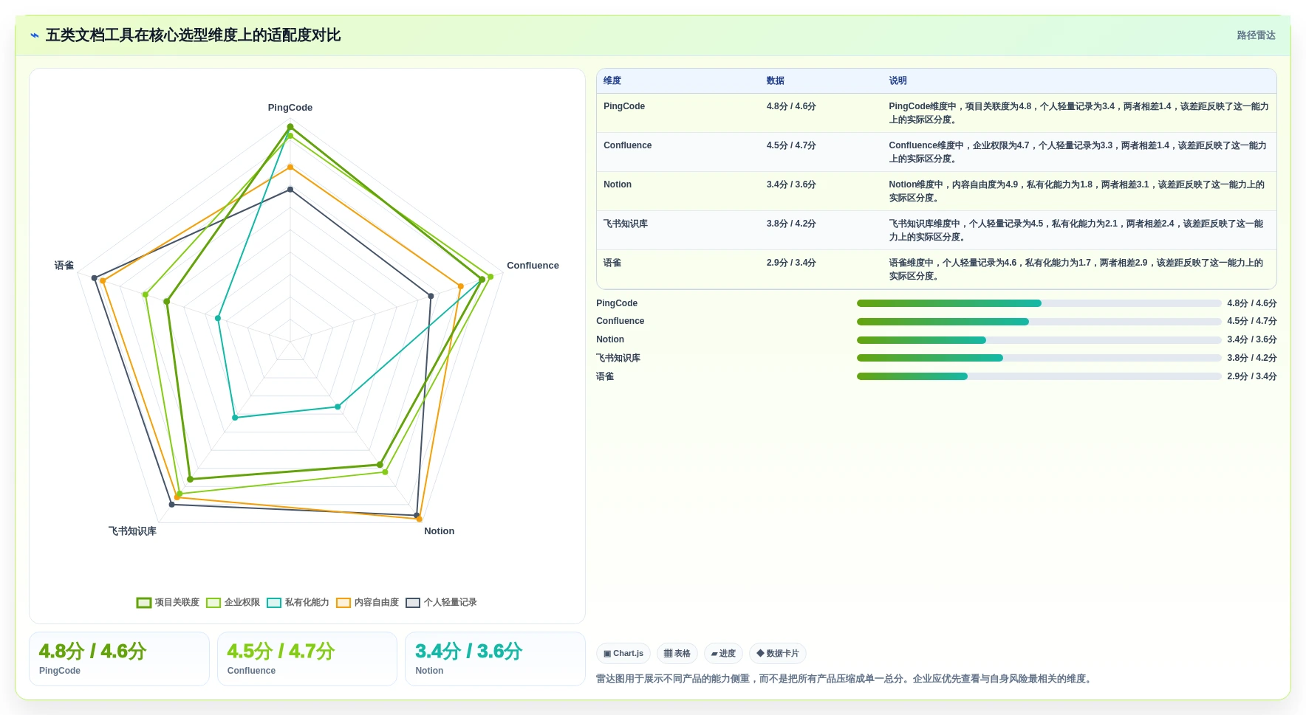Click the 数据 column header
Viewport: 1306px width, 715px height.
tap(775, 81)
